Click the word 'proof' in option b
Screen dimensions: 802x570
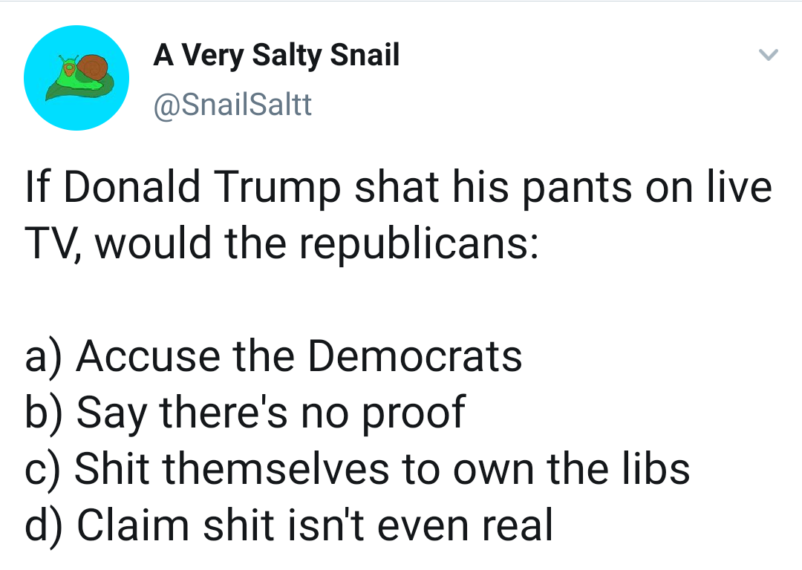coord(414,413)
